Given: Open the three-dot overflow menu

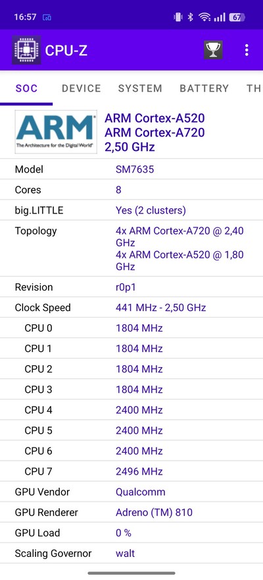Looking at the screenshot, I should click(247, 50).
